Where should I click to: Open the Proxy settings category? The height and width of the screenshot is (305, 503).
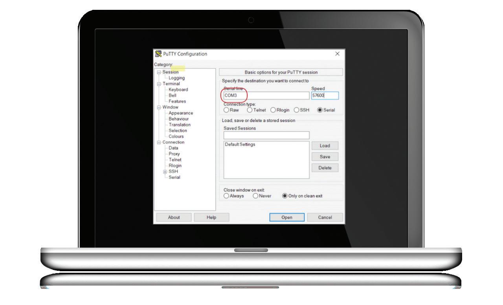point(174,154)
